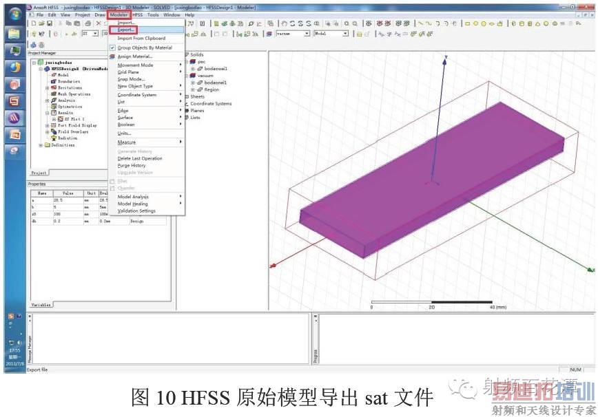Click the value cell 100

(68, 214)
